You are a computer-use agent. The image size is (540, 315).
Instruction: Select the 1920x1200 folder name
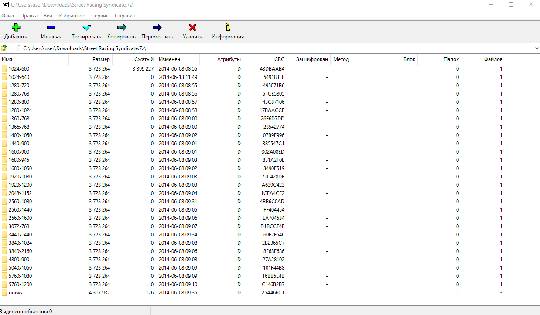tap(20, 185)
